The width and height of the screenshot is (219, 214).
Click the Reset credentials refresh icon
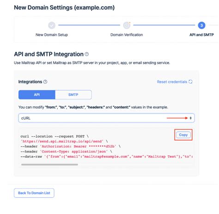(190, 82)
